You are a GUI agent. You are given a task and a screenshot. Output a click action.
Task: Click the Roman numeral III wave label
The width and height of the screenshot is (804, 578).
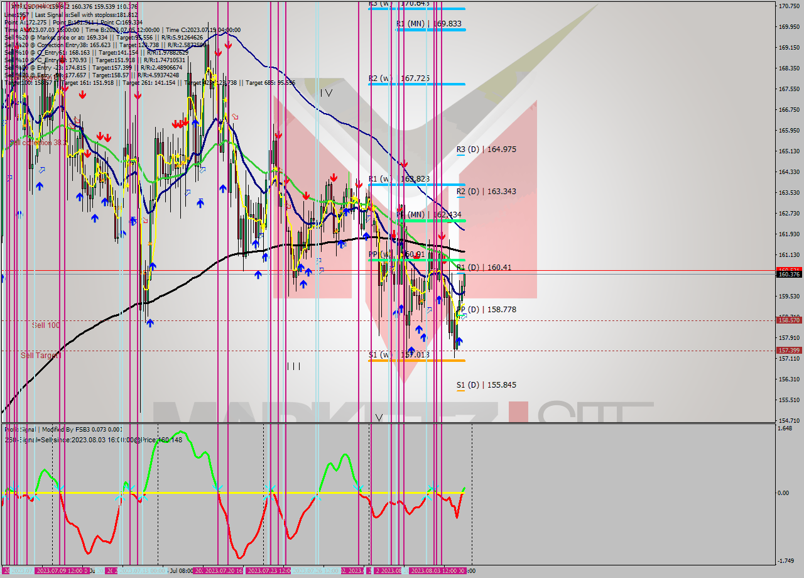coord(293,366)
